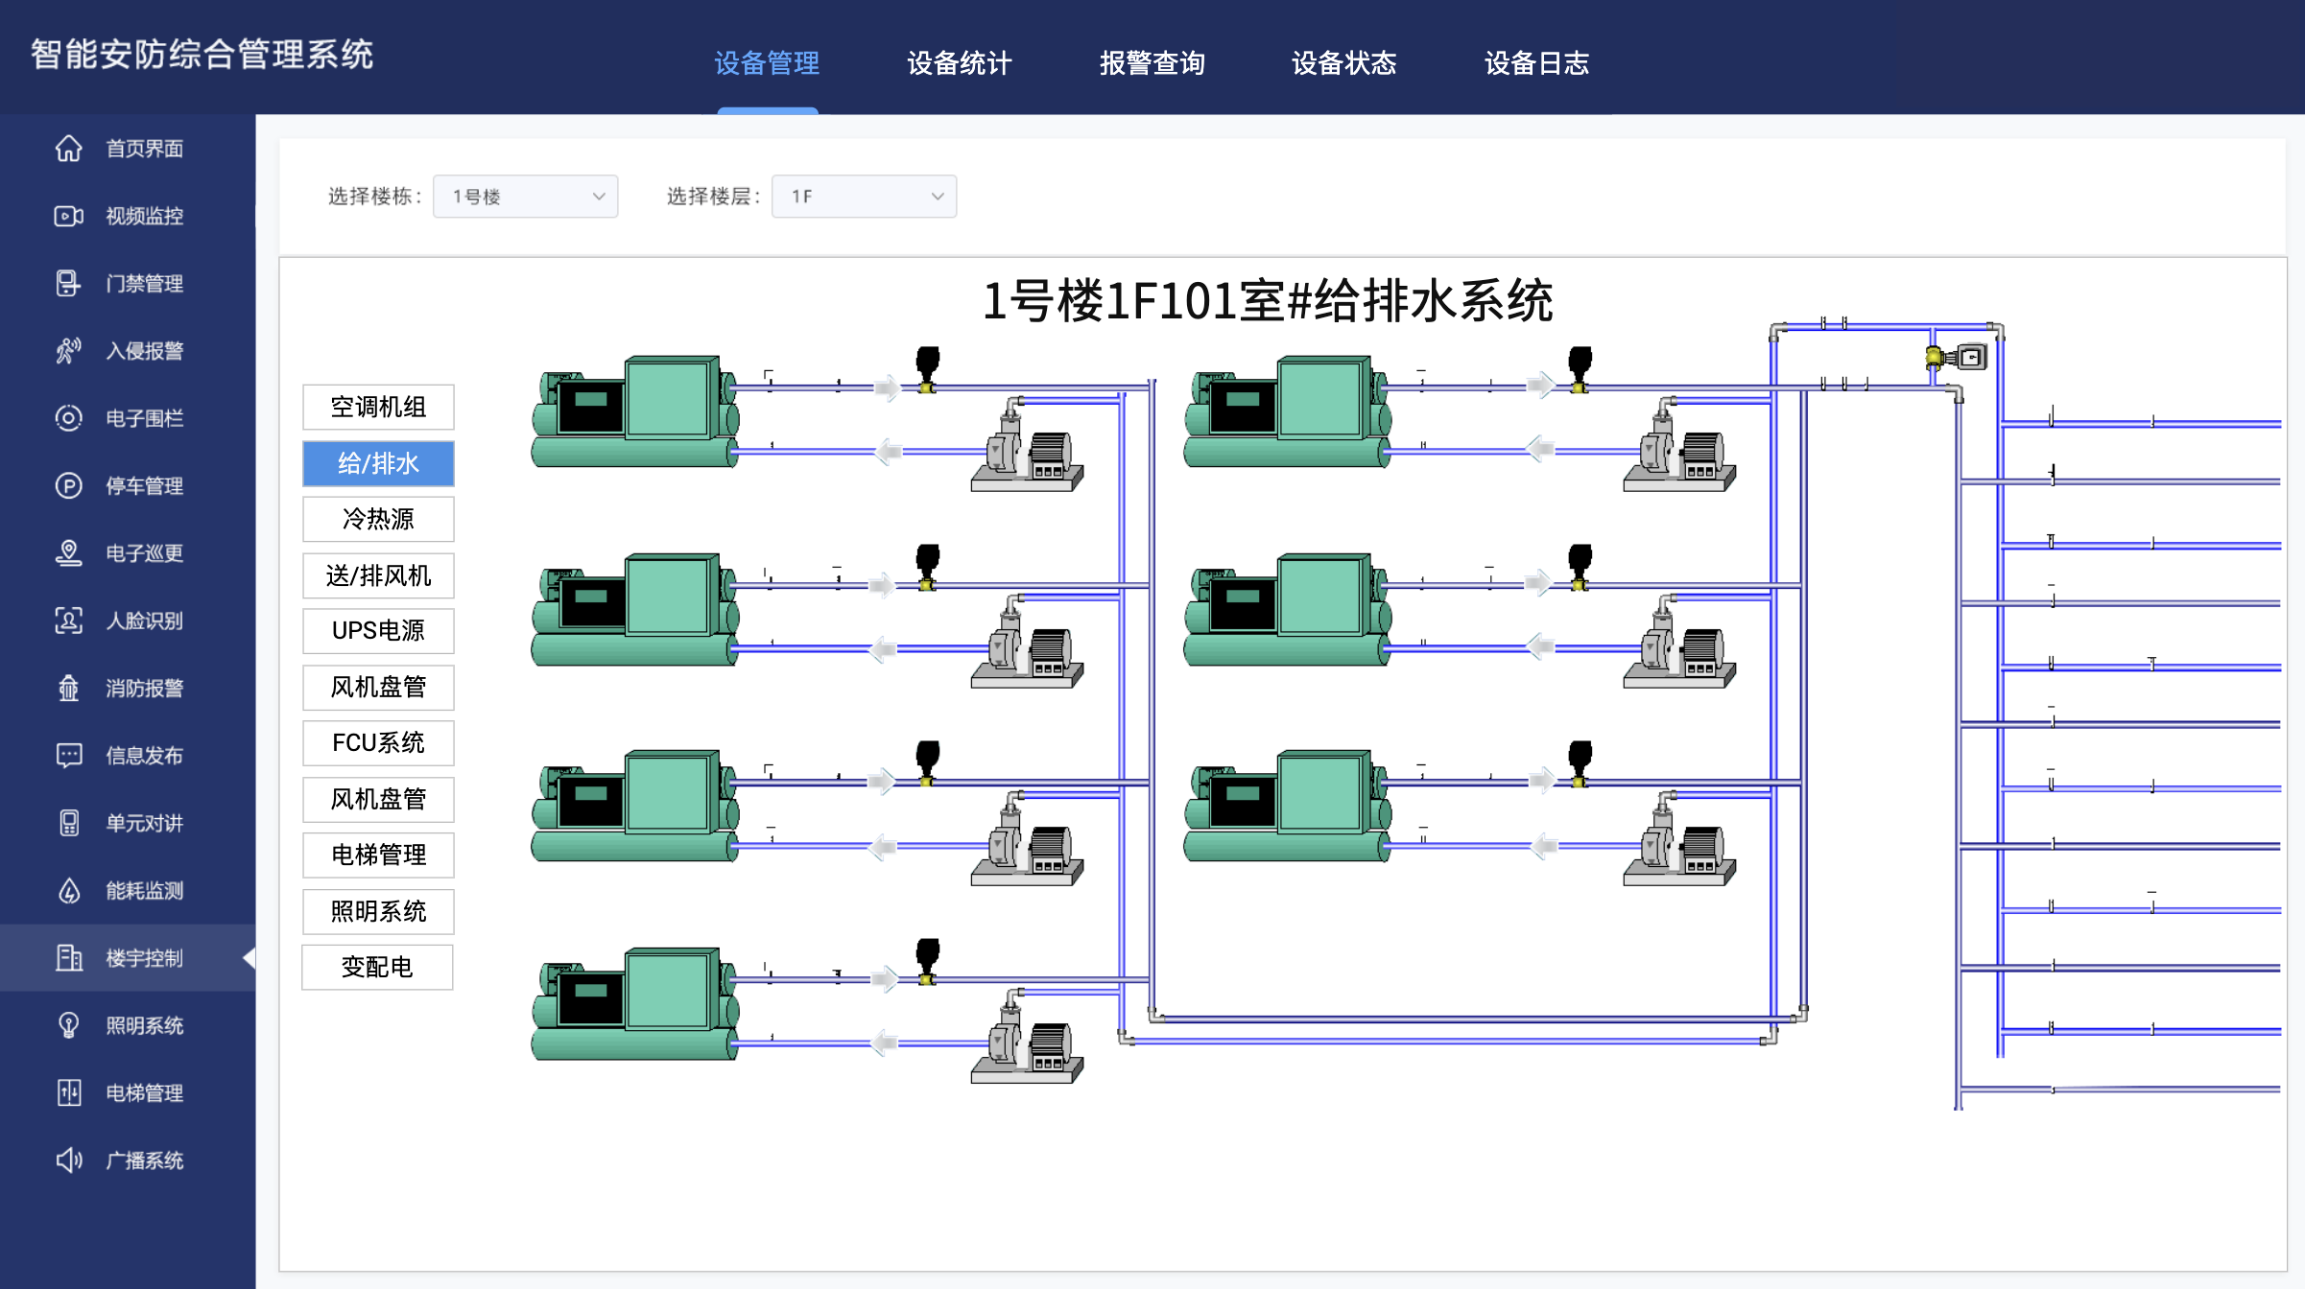Click the 广播系统 speaker icon
This screenshot has width=2305, height=1289.
pyautogui.click(x=68, y=1160)
